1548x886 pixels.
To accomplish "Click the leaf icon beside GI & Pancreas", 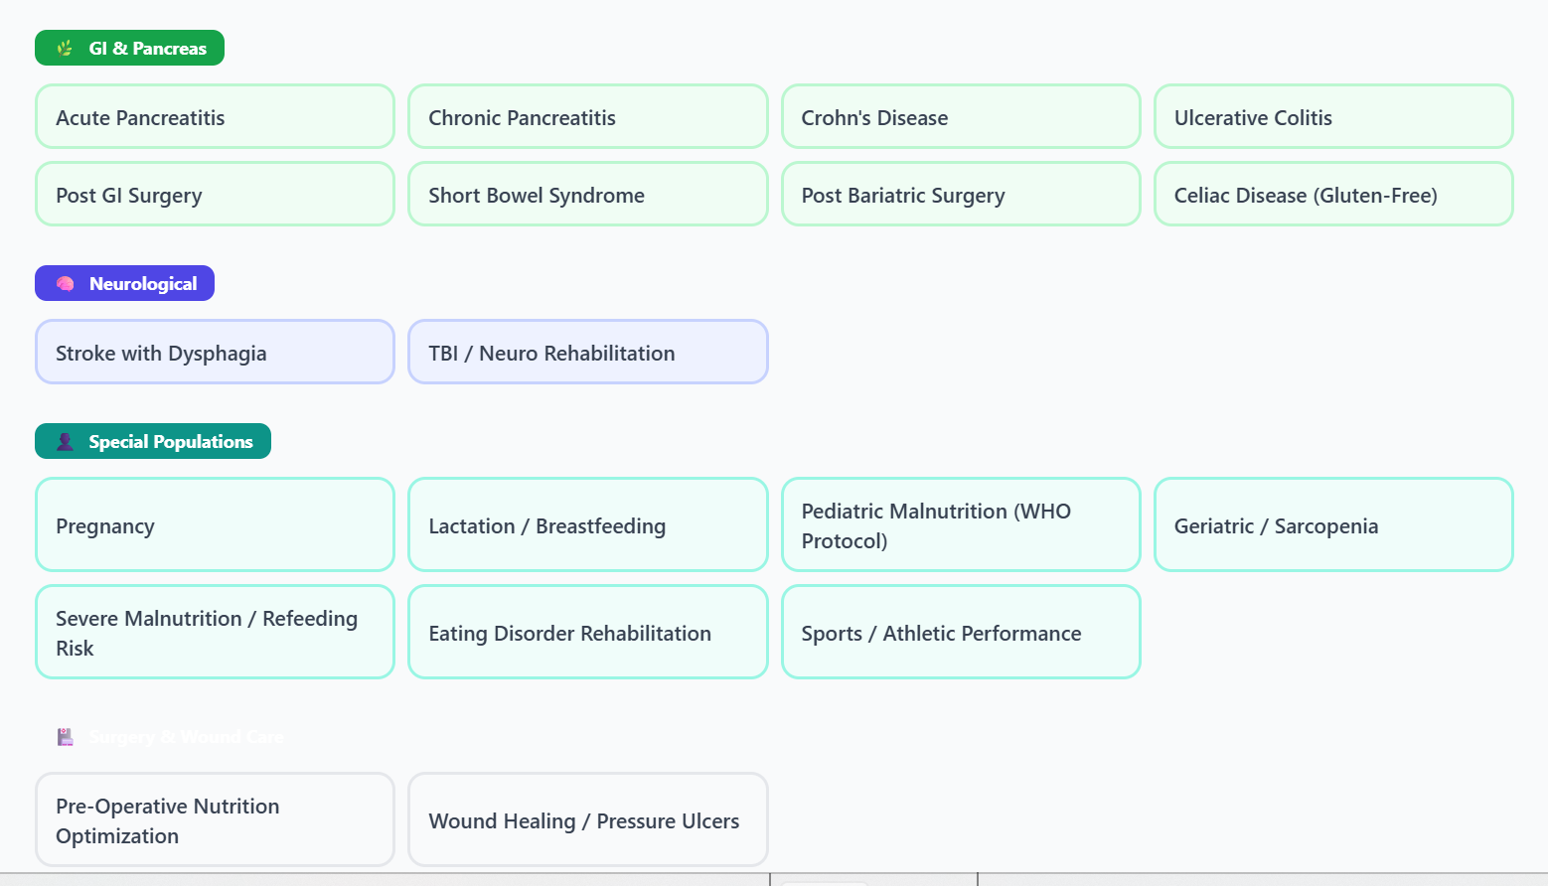I will pos(65,48).
